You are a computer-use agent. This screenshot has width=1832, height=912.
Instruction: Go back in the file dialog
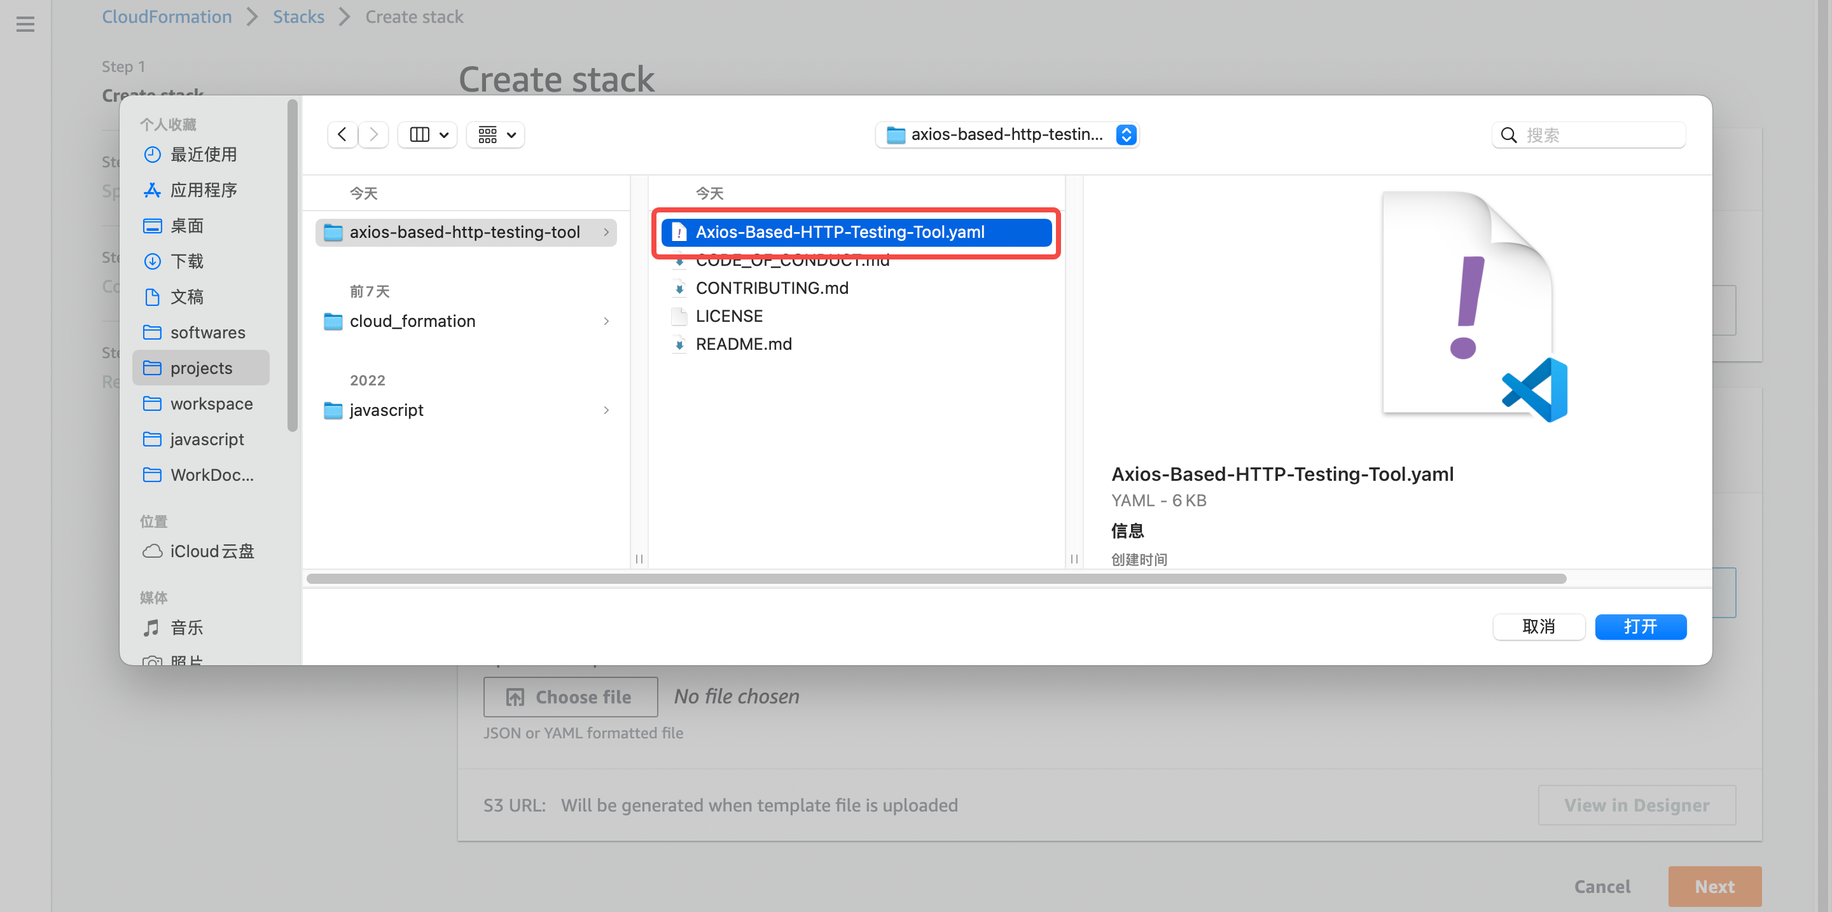pos(342,134)
